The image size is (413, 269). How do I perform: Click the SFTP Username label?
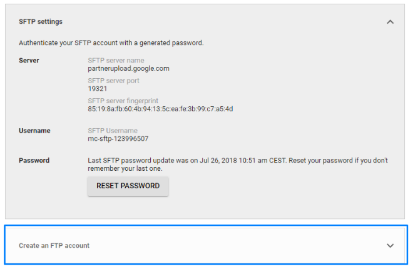click(113, 131)
